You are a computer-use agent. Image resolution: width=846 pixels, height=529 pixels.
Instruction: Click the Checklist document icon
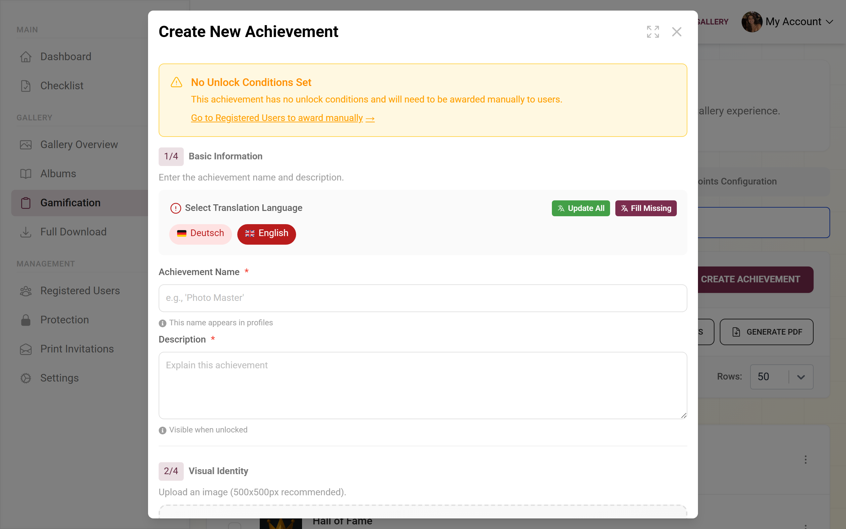[25, 86]
